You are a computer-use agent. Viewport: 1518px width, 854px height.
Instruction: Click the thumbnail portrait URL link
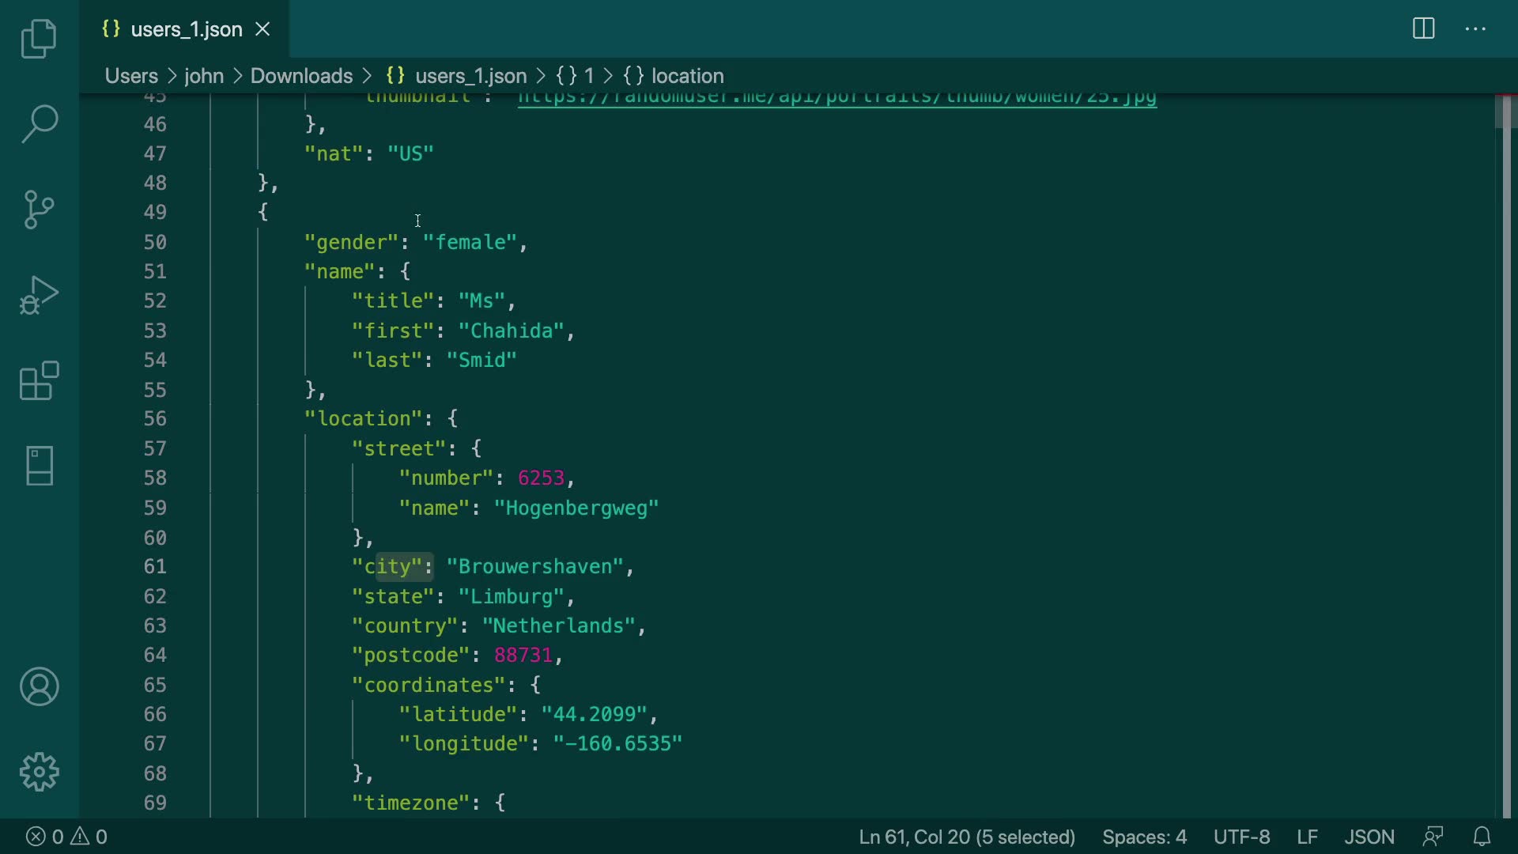836,99
